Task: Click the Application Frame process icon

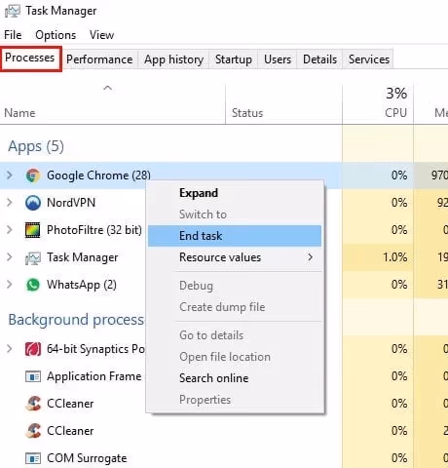Action: pos(33,376)
